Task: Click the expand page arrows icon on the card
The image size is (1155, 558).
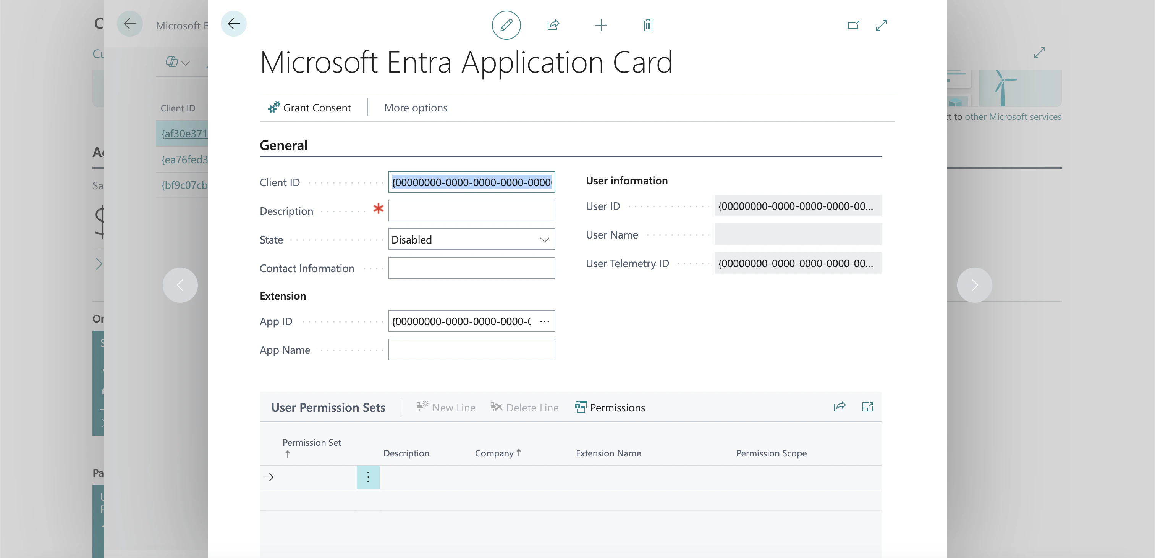Action: click(x=882, y=25)
